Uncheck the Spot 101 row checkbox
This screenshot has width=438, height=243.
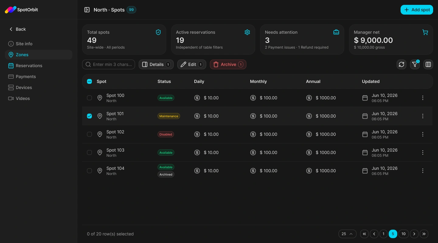(x=89, y=116)
